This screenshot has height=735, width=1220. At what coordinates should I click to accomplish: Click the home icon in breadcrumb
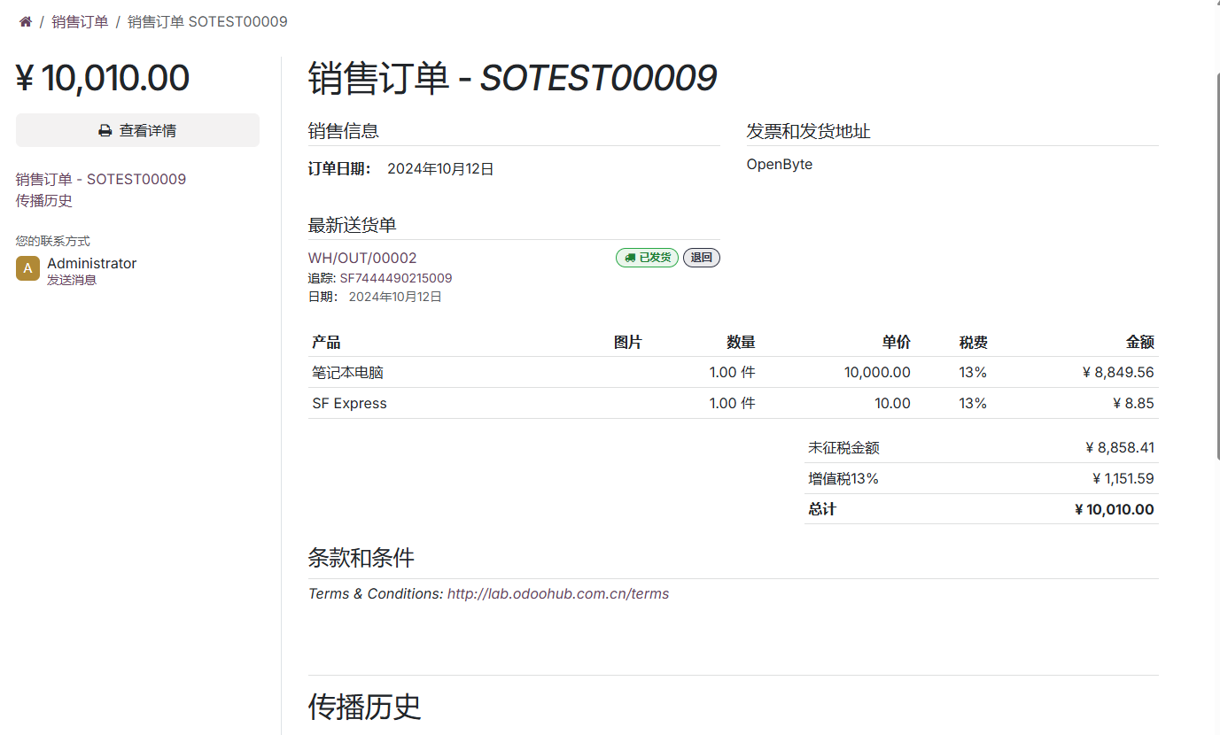(x=26, y=21)
